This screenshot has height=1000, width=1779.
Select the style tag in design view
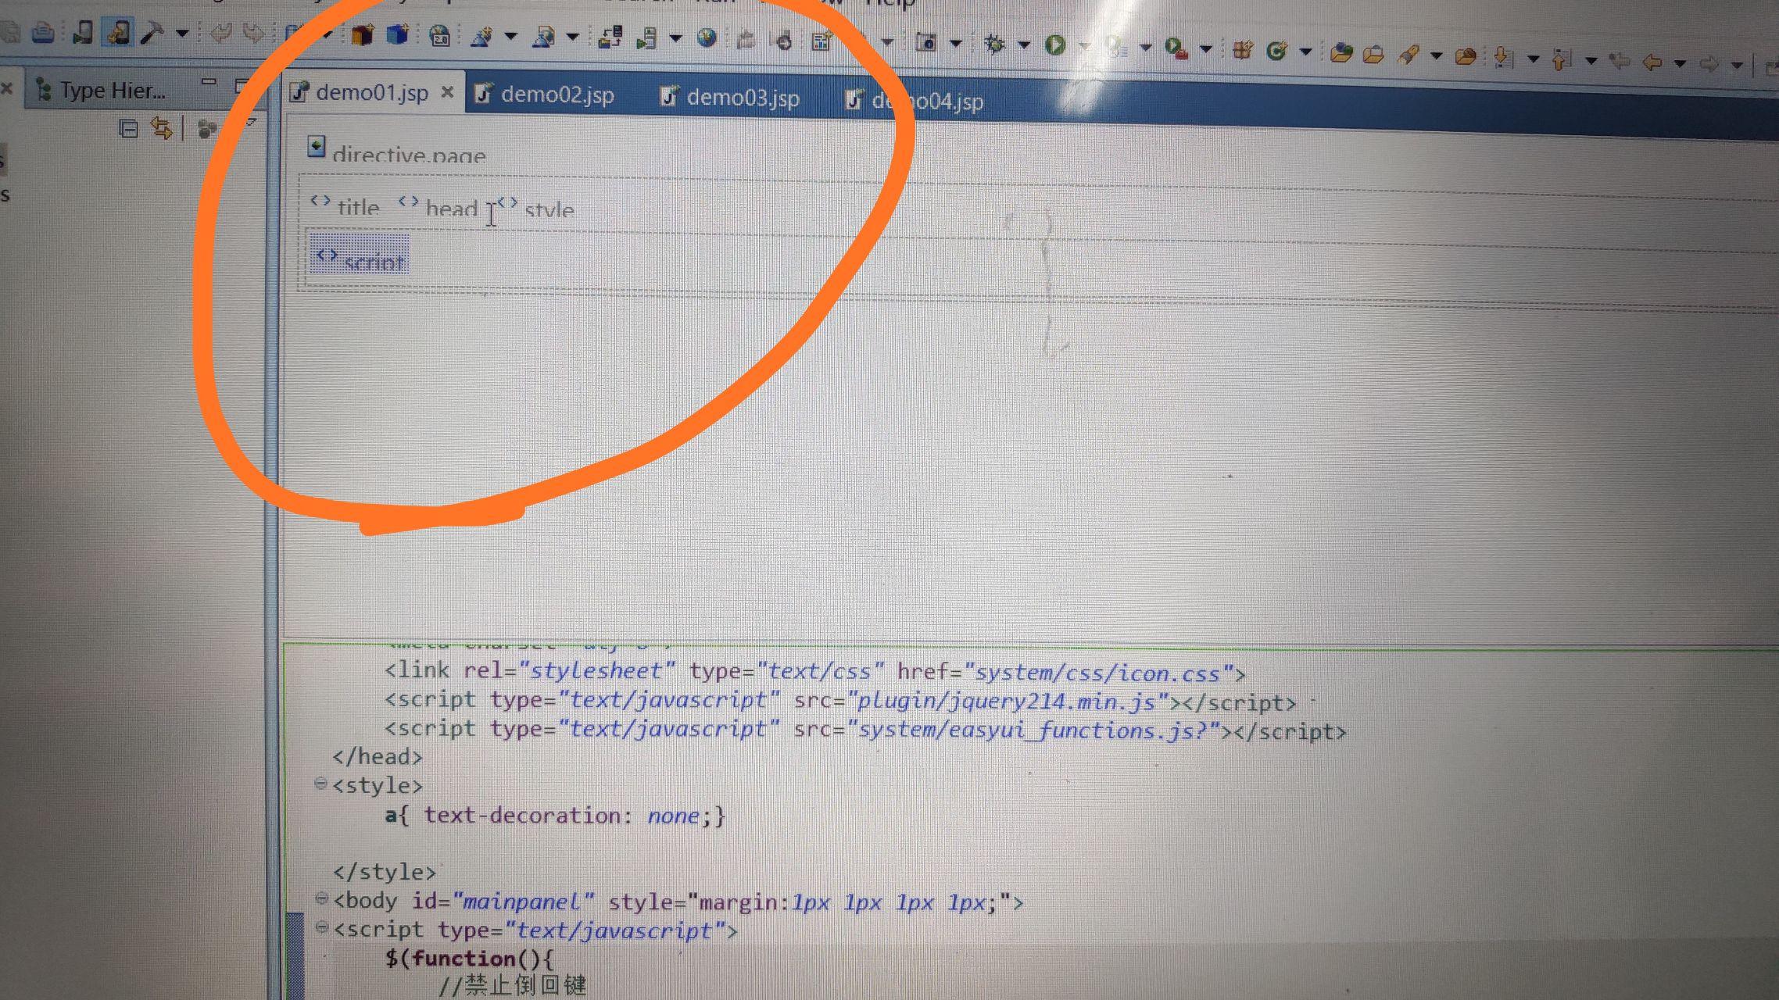[535, 209]
